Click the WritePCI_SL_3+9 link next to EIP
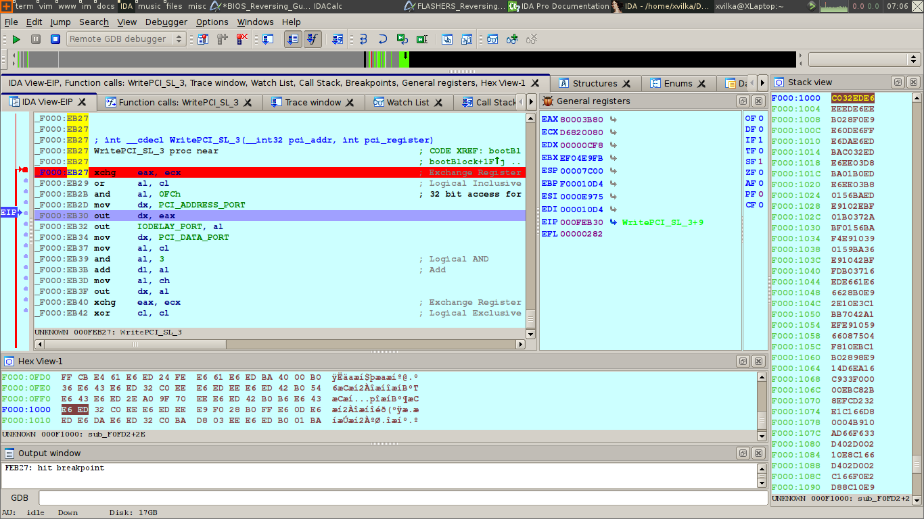Viewport: 924px width, 519px height. (663, 222)
